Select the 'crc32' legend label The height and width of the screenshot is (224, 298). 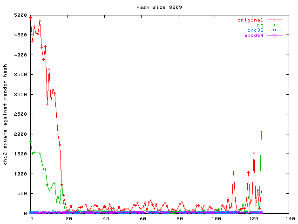point(255,30)
